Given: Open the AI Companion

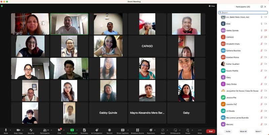Looking at the screenshot, I should (x=97, y=131).
